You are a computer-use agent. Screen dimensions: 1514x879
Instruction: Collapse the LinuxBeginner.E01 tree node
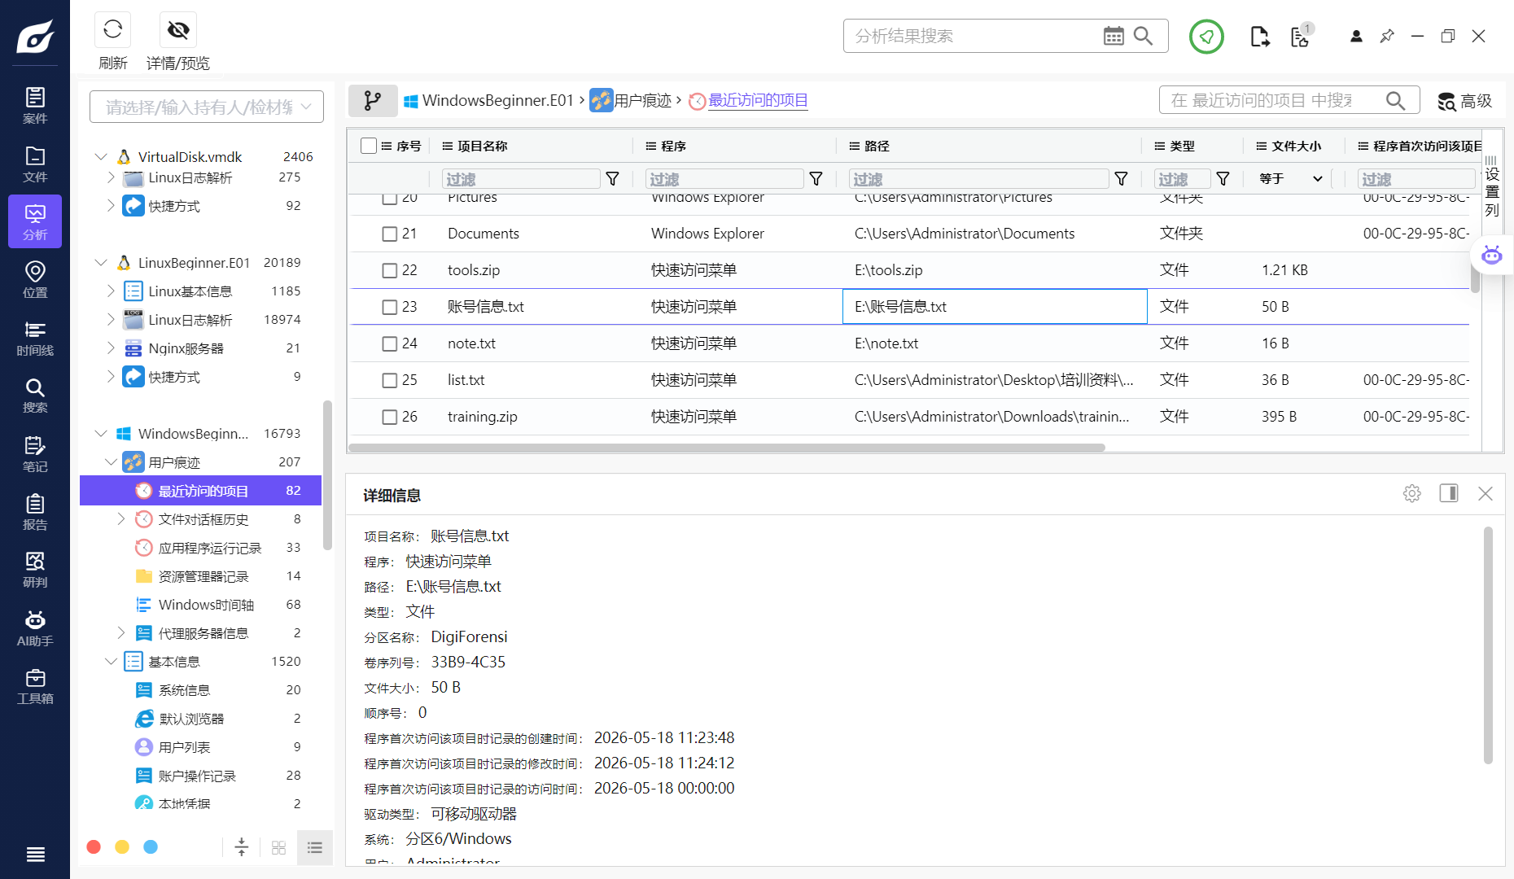point(101,262)
